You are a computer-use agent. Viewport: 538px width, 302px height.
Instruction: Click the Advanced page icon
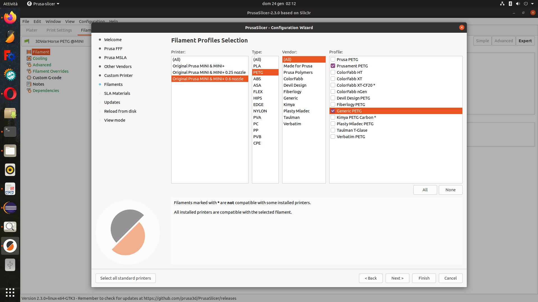click(x=29, y=65)
